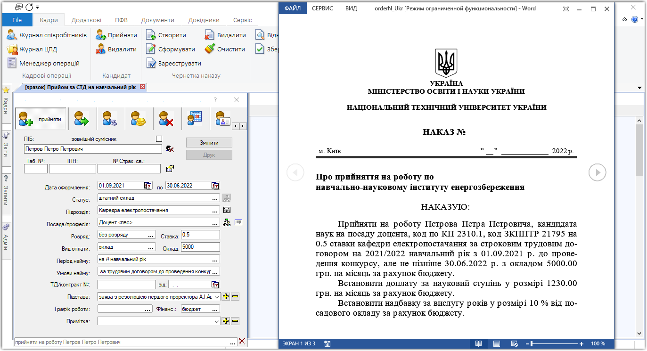Click Прийняти candidate button in ribbon
Image resolution: width=647 pixels, height=351 pixels.
116,35
